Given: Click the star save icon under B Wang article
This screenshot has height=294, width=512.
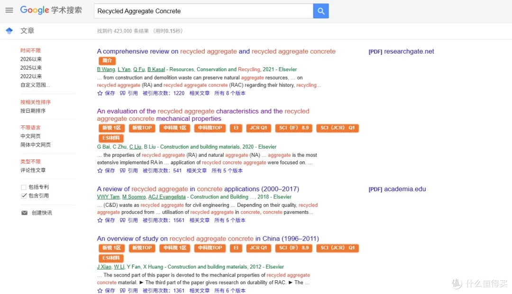Looking at the screenshot, I should point(100,93).
